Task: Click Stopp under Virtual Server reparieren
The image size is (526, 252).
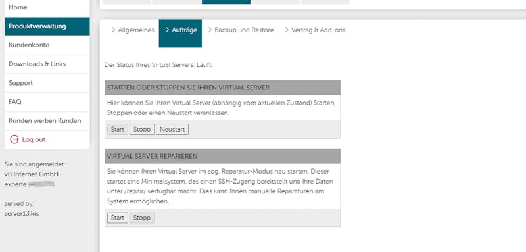Action: tap(142, 218)
